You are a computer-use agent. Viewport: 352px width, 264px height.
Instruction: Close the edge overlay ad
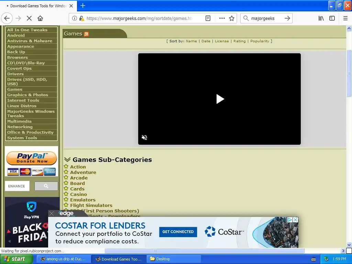pos(52,213)
